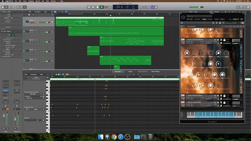
Task: Open the tracks area View menu
Action: tap(45, 12)
